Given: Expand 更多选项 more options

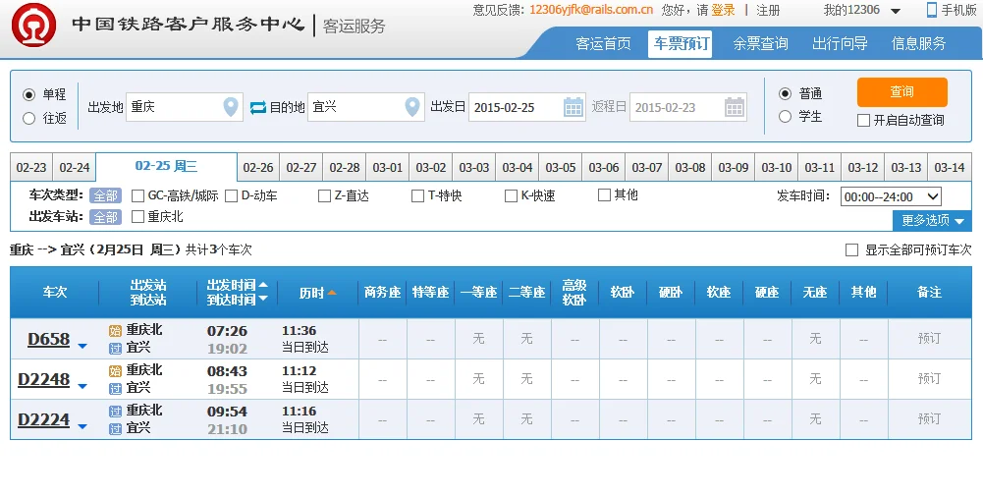Looking at the screenshot, I should pos(932,221).
